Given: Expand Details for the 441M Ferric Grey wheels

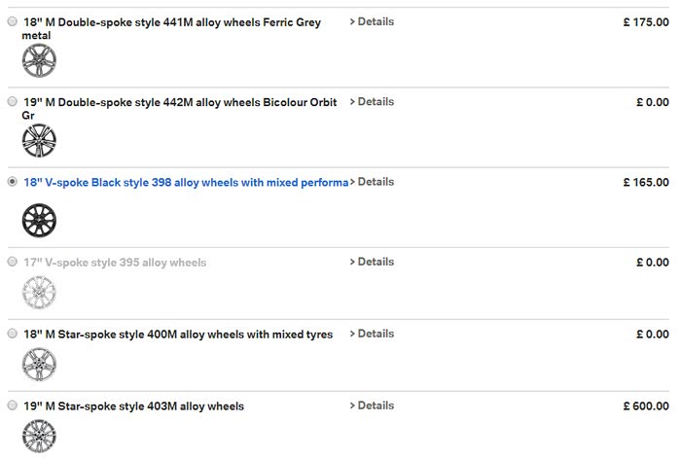Looking at the screenshot, I should coord(372,21).
